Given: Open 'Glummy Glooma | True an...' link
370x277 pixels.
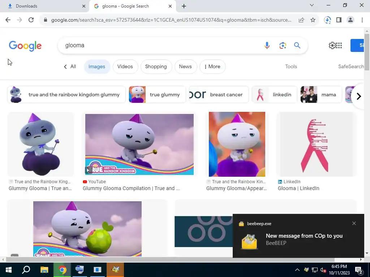Looking at the screenshot, I should click(x=40, y=188).
